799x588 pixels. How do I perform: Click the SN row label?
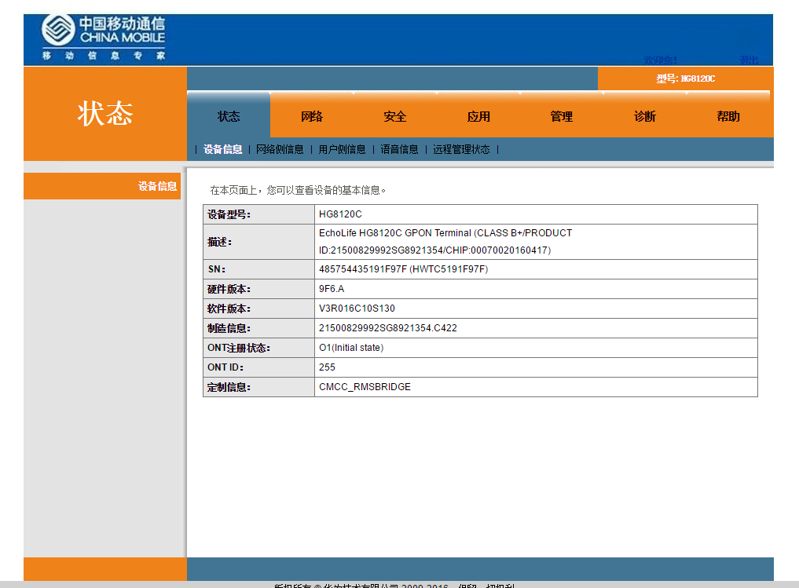point(217,269)
